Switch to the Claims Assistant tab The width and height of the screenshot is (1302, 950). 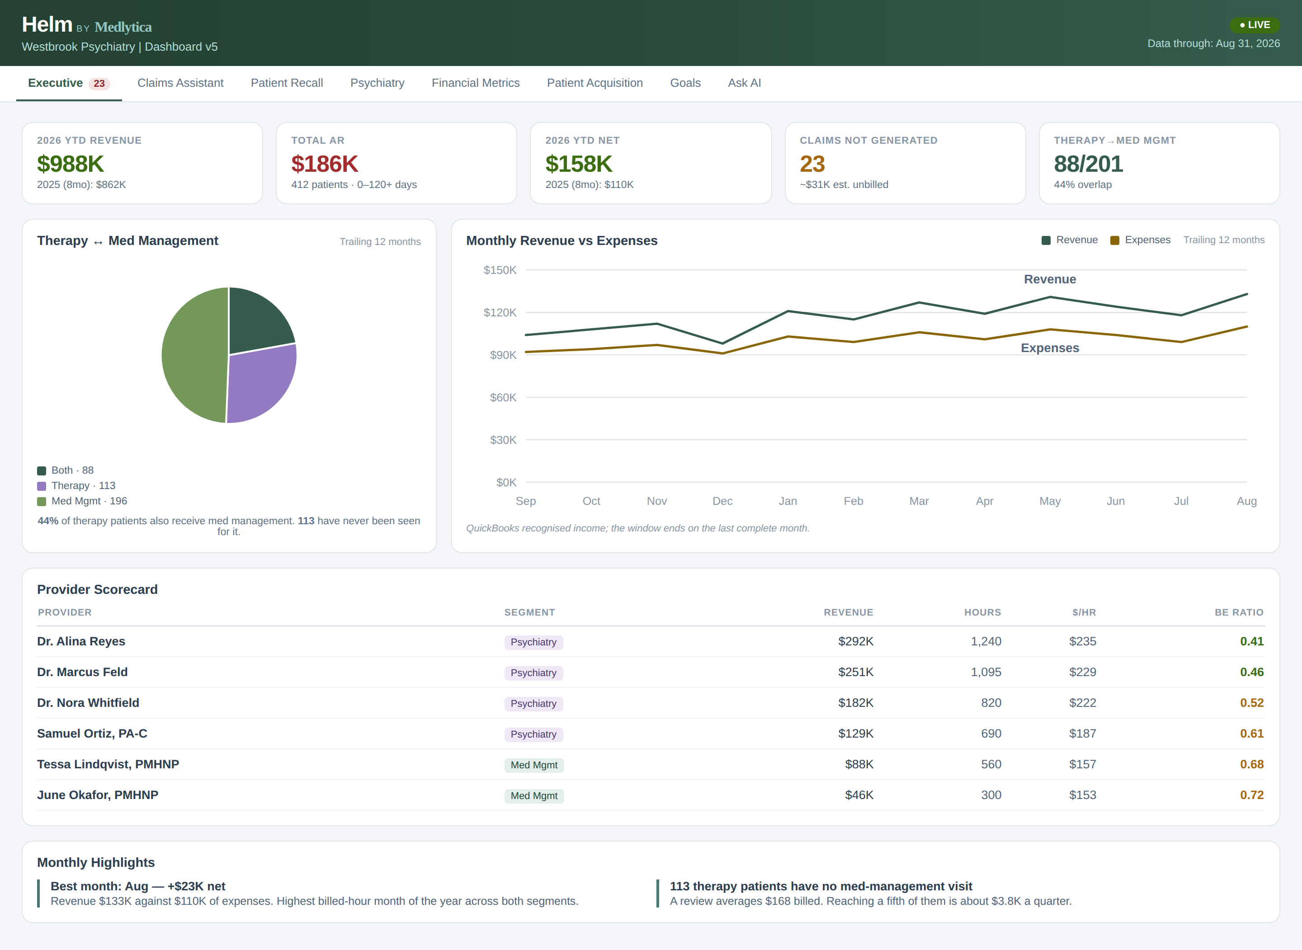coord(180,83)
